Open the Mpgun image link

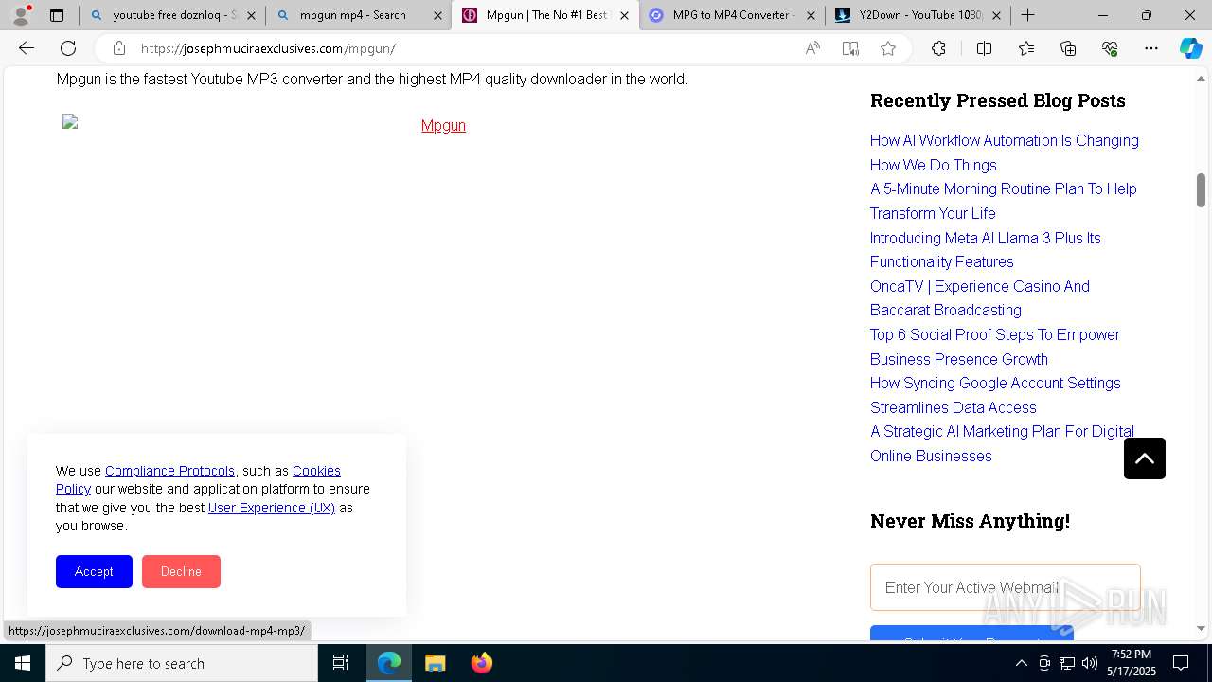click(443, 125)
